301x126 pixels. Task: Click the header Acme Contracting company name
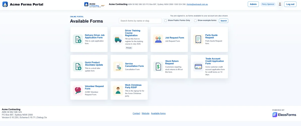point(118,4)
